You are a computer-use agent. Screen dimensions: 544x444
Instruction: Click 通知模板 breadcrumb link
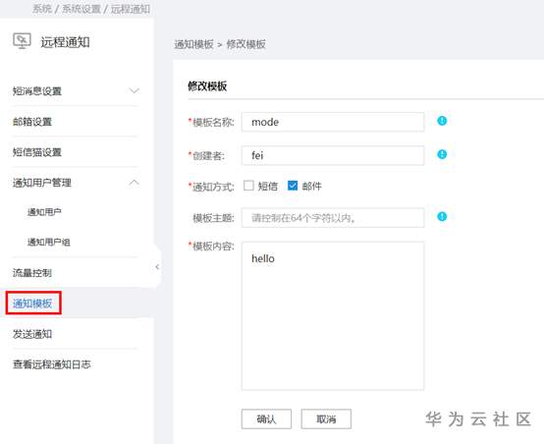coord(193,44)
